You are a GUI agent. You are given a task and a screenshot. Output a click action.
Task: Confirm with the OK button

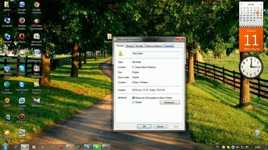pyautogui.click(x=144, y=127)
